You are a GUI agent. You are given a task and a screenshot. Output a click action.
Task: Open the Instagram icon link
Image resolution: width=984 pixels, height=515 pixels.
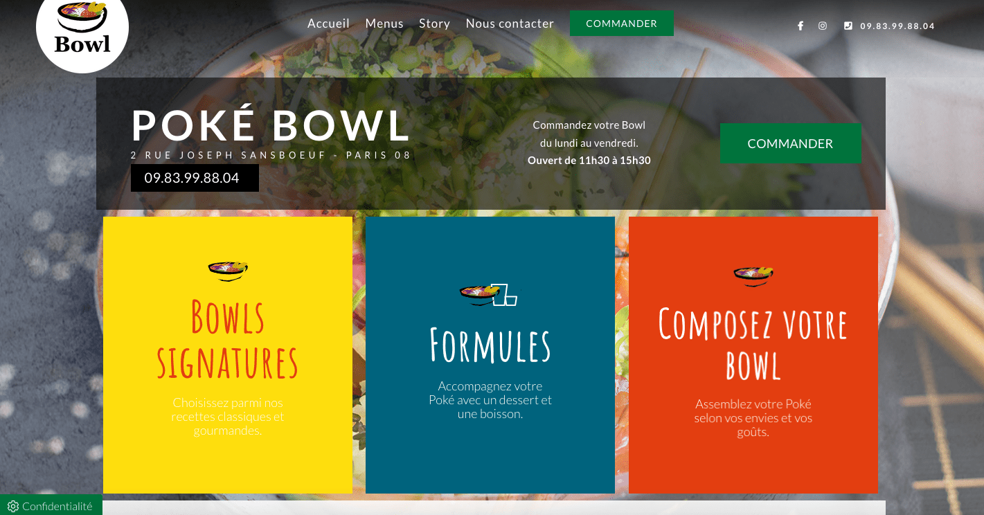[x=823, y=26]
